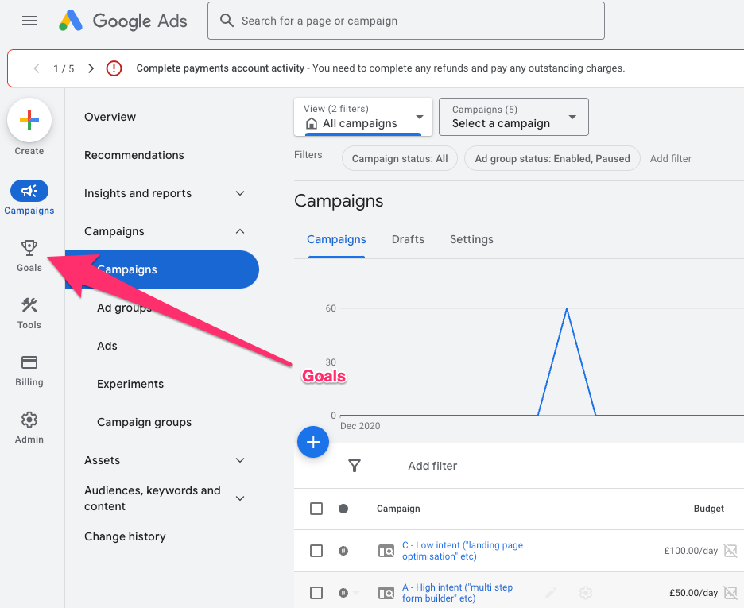The image size is (744, 608).
Task: Click settings gear in A - High intent row
Action: [x=586, y=592]
